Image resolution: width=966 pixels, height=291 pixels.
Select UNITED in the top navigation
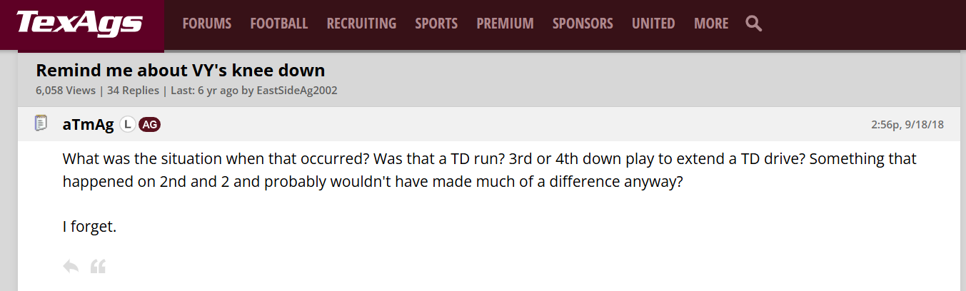point(653,24)
